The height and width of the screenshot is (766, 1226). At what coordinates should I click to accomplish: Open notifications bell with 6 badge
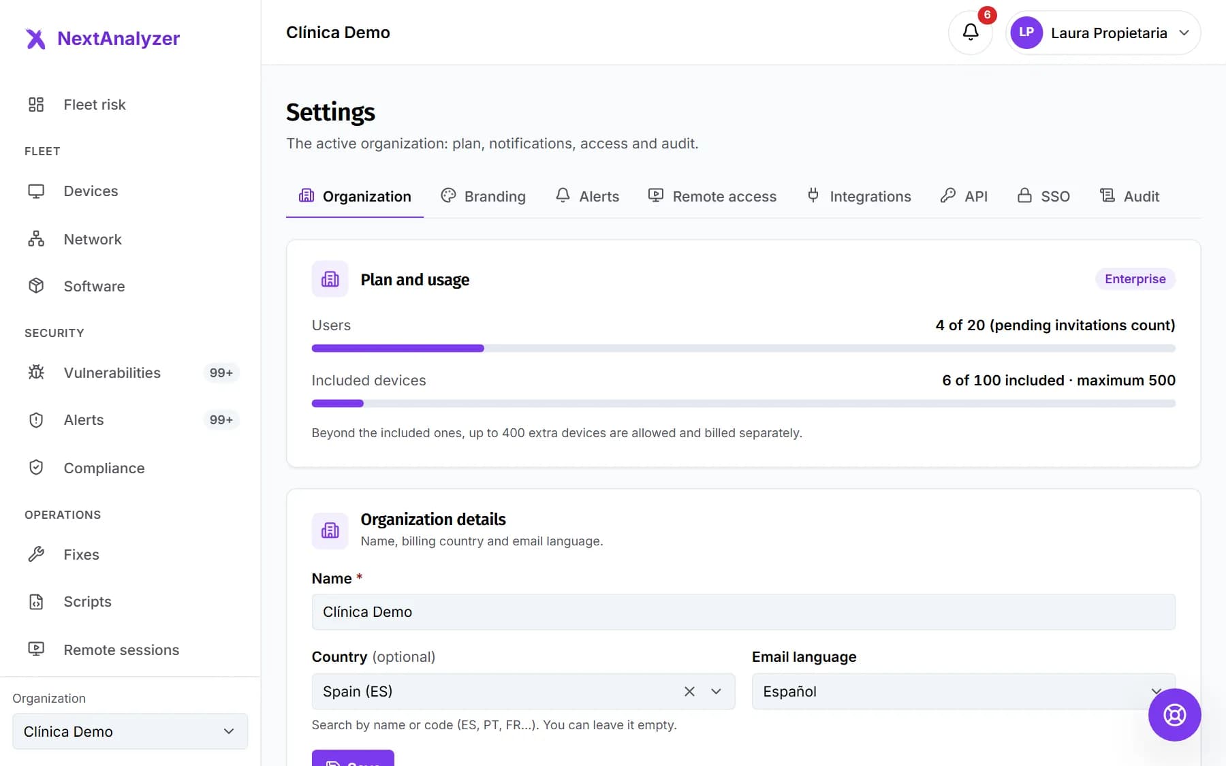pos(971,32)
